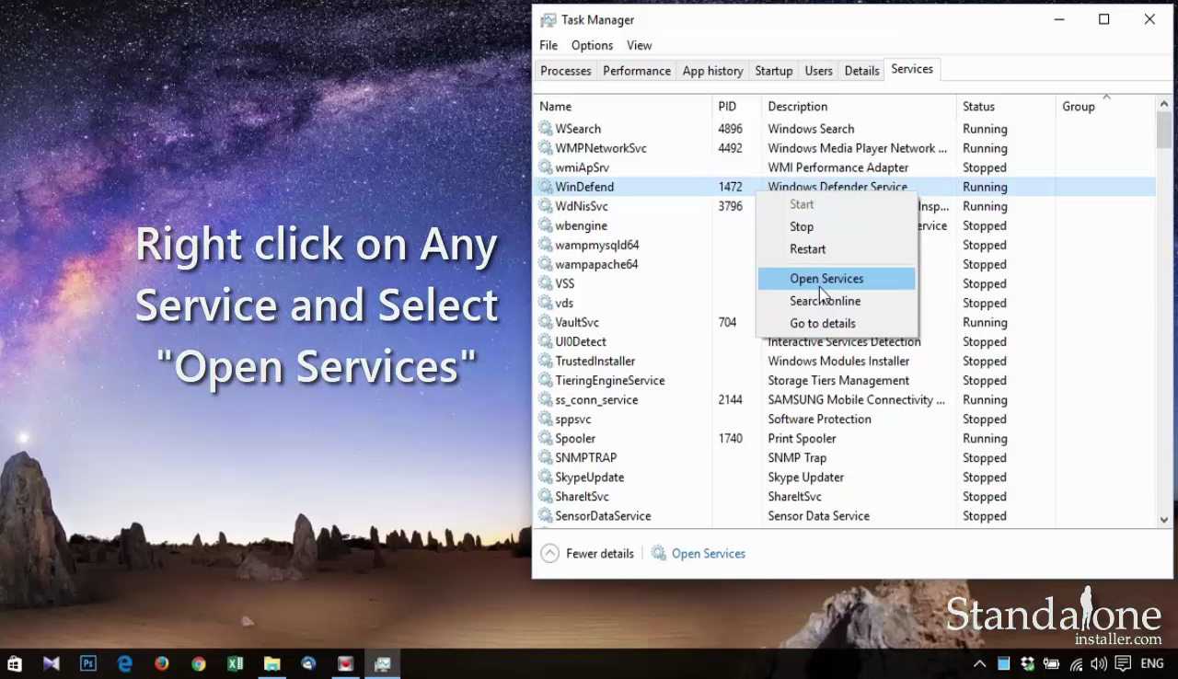
Task: Switch to the Processes tab
Action: click(x=565, y=71)
